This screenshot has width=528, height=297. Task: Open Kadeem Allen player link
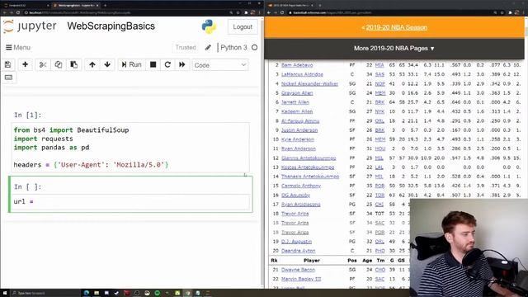click(297, 111)
